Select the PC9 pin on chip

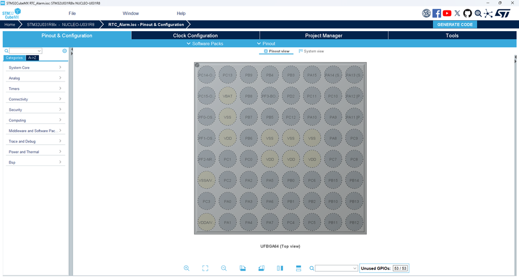pyautogui.click(x=354, y=138)
